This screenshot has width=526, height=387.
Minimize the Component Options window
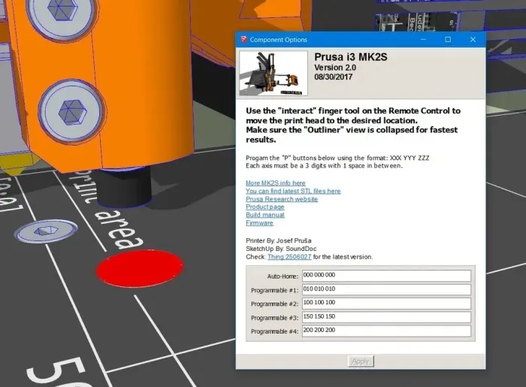(423, 40)
